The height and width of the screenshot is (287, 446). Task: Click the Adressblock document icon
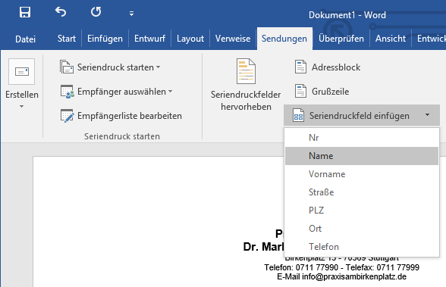point(300,67)
